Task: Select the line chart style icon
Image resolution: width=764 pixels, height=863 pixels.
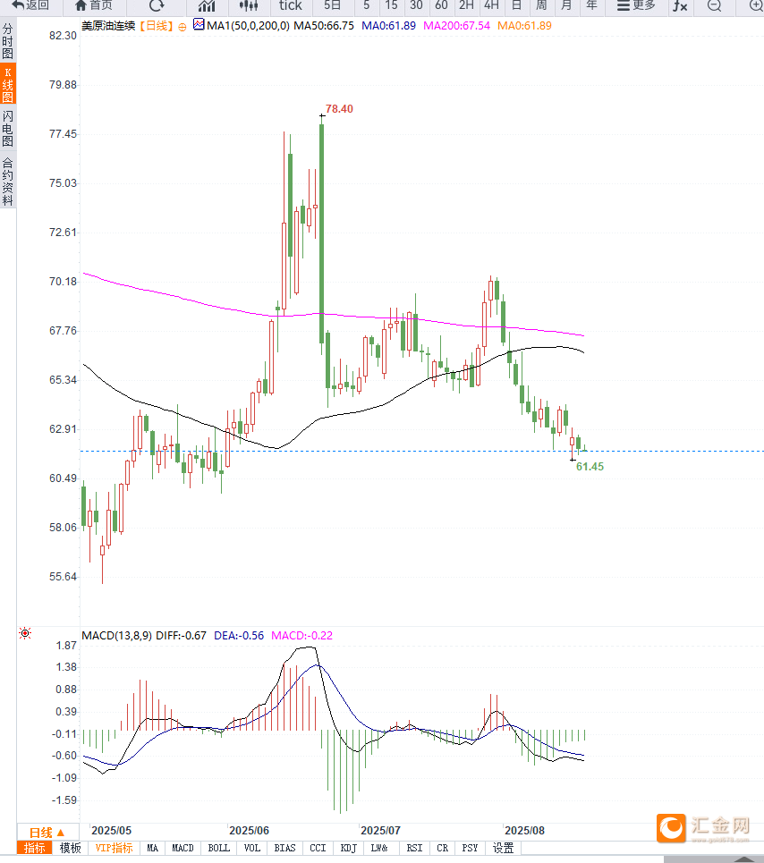Action: 207,5
